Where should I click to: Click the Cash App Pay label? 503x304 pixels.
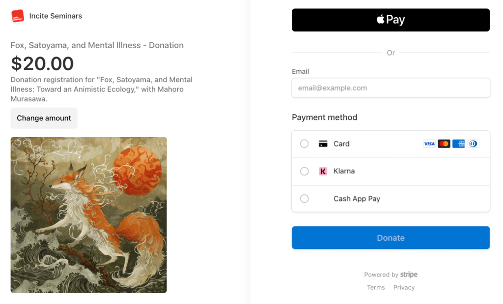click(357, 199)
